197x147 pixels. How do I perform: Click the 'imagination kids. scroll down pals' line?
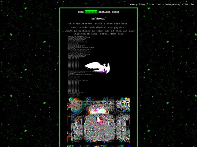pos(98,34)
